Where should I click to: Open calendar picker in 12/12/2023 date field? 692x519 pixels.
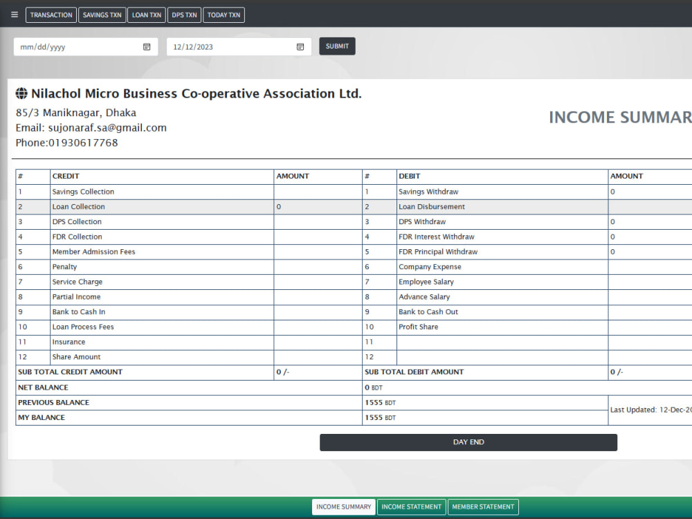(300, 47)
